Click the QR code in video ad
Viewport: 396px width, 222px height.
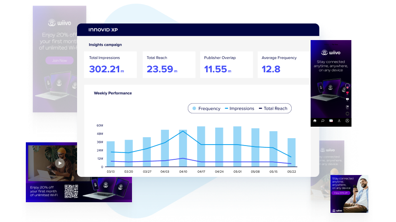click(x=71, y=191)
